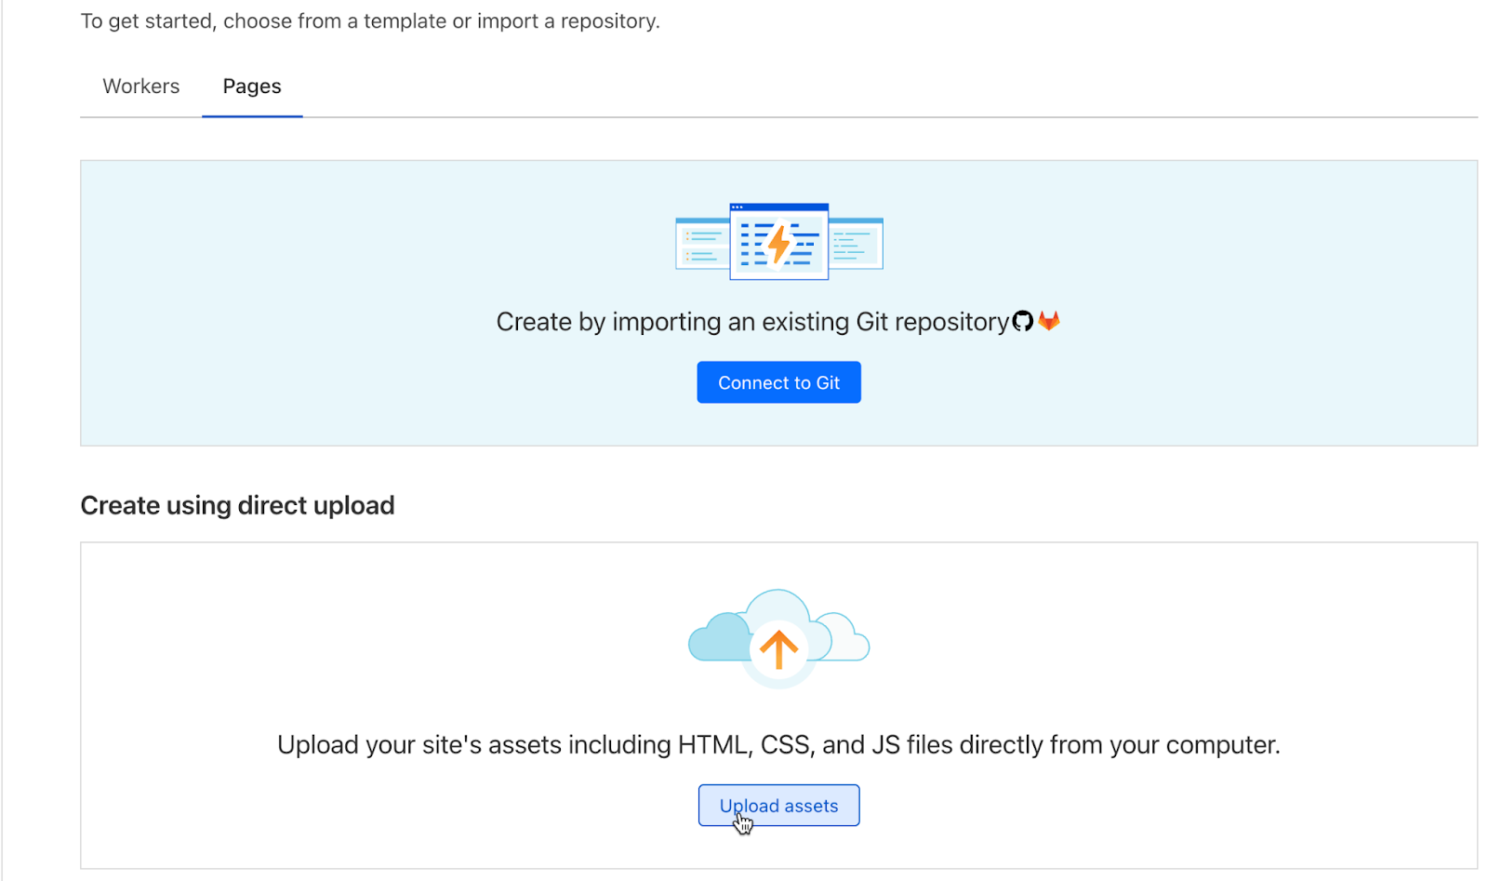Click the cloud upload arrow illustration
Image resolution: width=1488 pixels, height=881 pixels.
click(x=778, y=638)
